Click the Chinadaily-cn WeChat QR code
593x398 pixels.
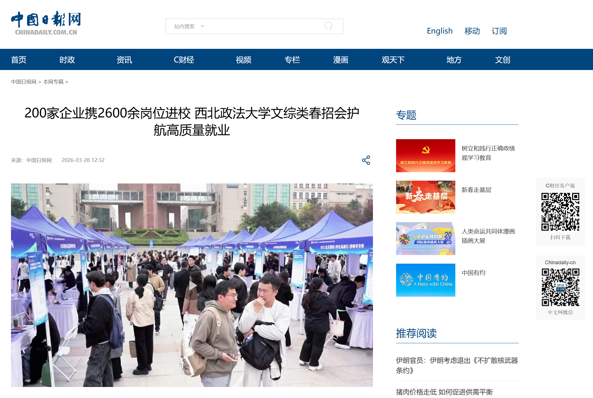pyautogui.click(x=560, y=287)
